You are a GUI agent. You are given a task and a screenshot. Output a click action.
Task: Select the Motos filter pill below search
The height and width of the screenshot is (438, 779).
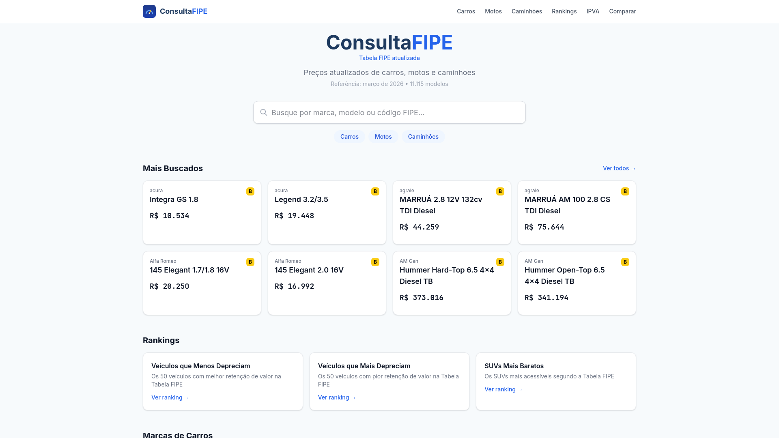(383, 137)
